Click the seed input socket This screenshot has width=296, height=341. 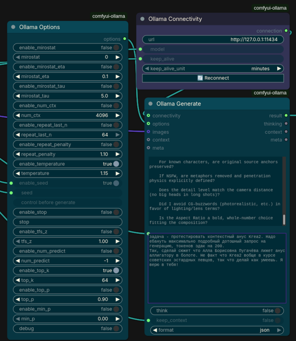pyautogui.click(x=11, y=193)
